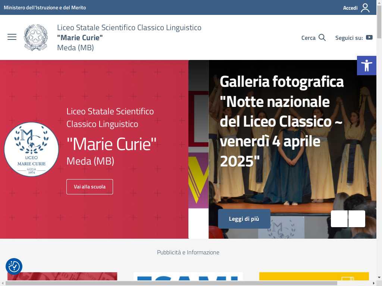
Task: Open cookie preferences round icon
Action: 14,266
